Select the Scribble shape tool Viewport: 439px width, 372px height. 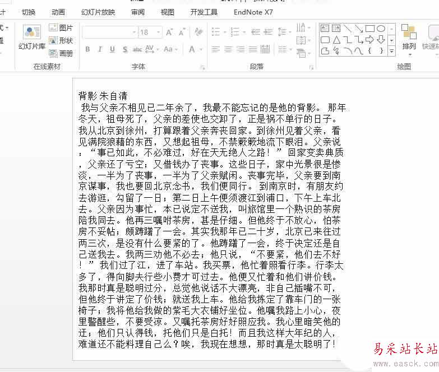tap(336, 50)
